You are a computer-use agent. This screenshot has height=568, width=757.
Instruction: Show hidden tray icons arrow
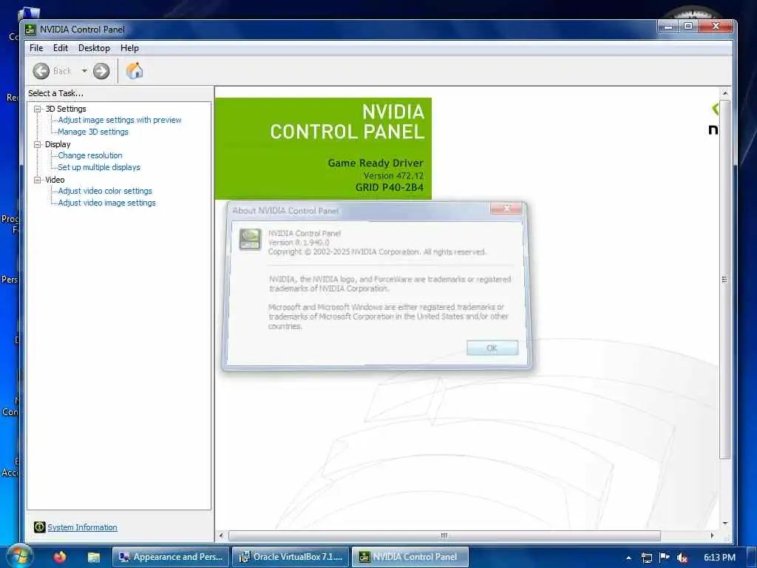[628, 558]
